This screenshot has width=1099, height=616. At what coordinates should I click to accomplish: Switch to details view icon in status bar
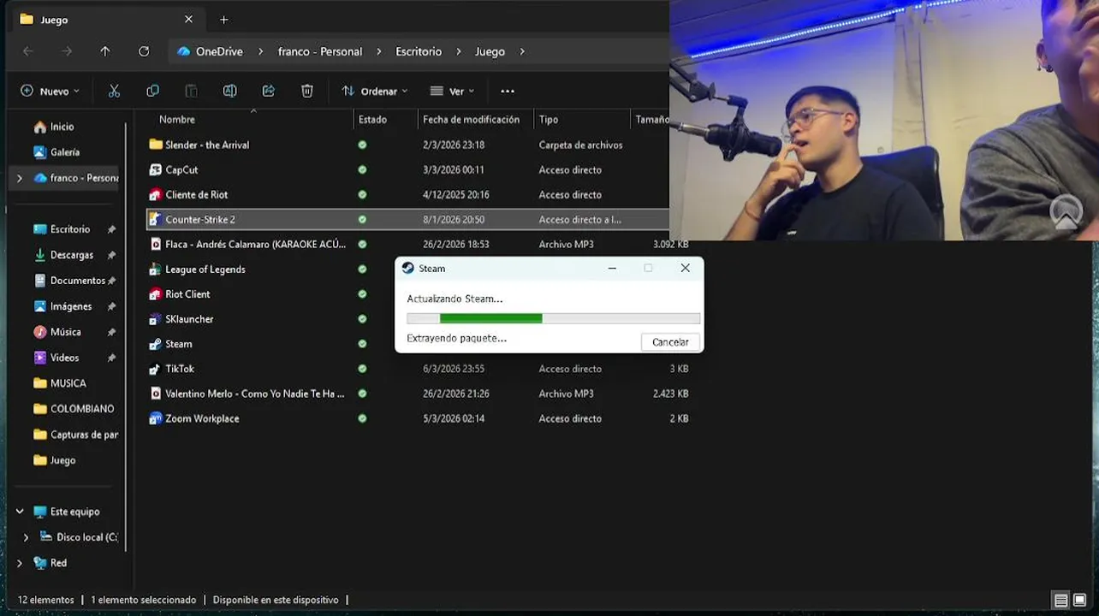point(1060,601)
